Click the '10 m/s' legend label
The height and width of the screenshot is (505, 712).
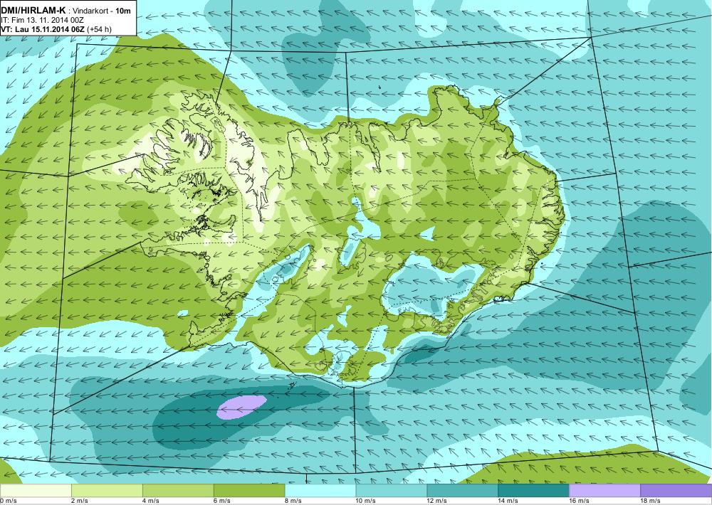point(366,501)
